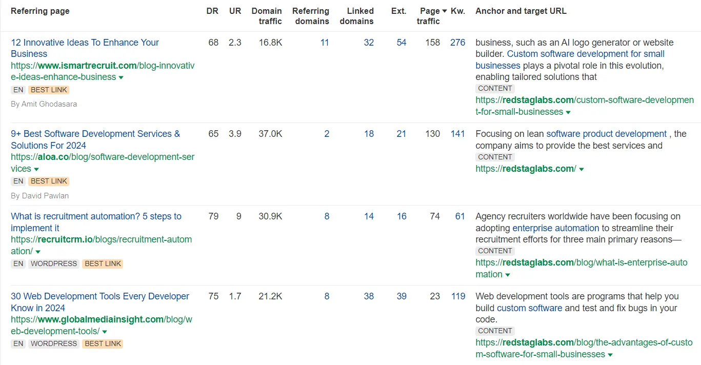Open the Page traffic sort dropdown
Image resolution: width=701 pixels, height=365 pixels.
(x=444, y=11)
